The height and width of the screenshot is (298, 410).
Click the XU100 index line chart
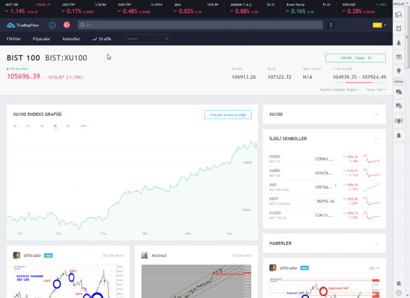[132, 185]
